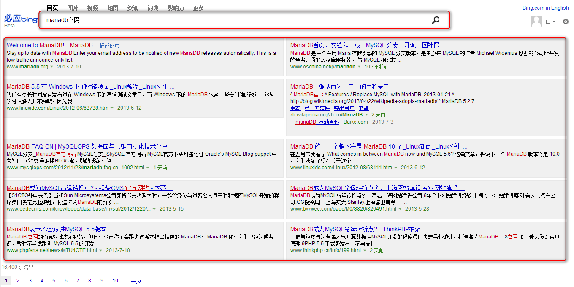Open MariaDB 维基百科 result title
The height and width of the screenshot is (287, 574).
coord(340,87)
